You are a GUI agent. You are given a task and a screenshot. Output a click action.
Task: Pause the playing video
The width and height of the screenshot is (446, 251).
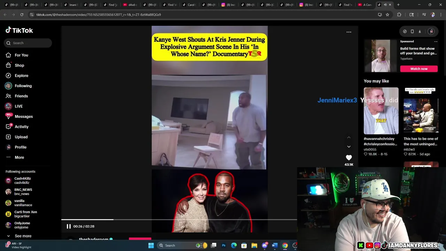[x=69, y=226]
